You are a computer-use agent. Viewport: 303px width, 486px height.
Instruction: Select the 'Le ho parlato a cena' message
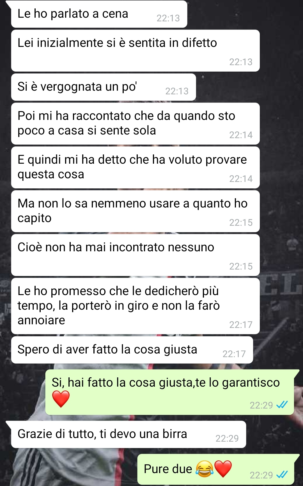click(x=99, y=14)
